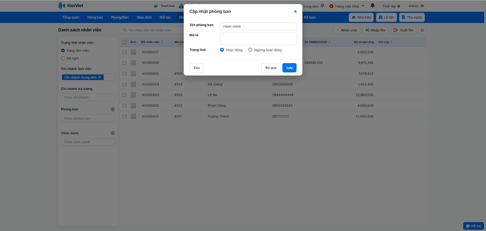Click inside the Mô tả text field

click(x=258, y=39)
